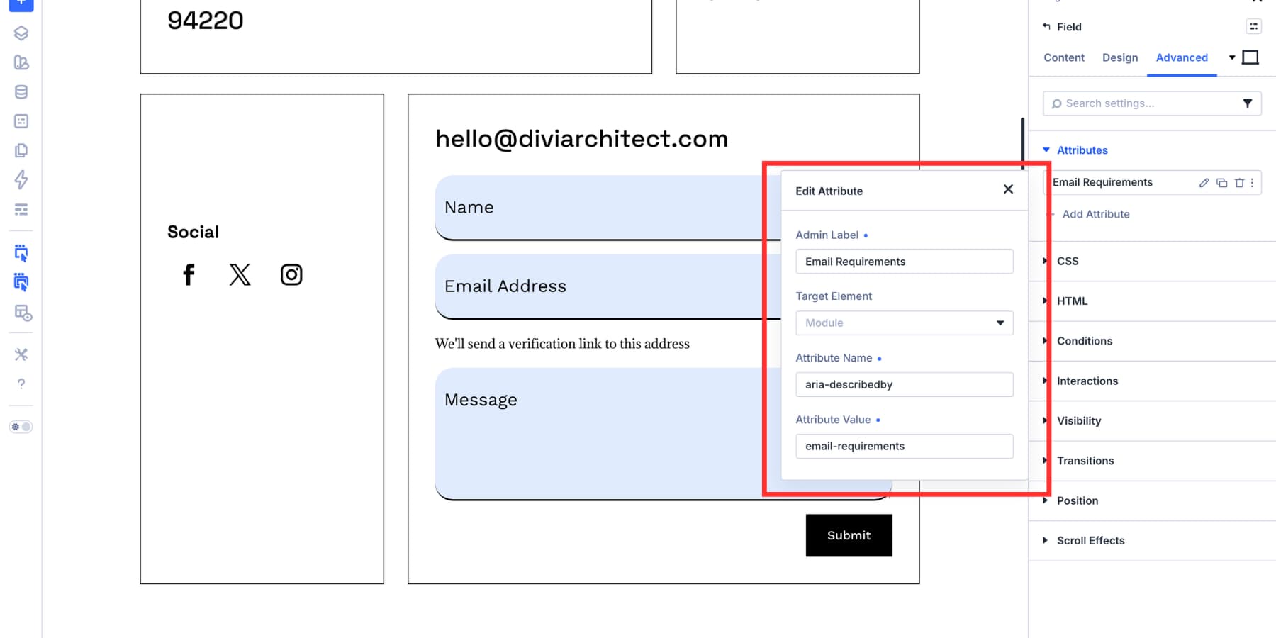Image resolution: width=1276 pixels, height=638 pixels.
Task: Click the Field panel title
Action: [x=1069, y=27]
